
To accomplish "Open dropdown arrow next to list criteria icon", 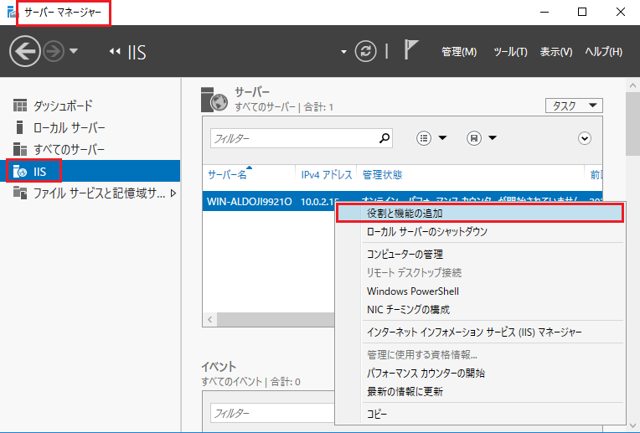I will [x=442, y=138].
